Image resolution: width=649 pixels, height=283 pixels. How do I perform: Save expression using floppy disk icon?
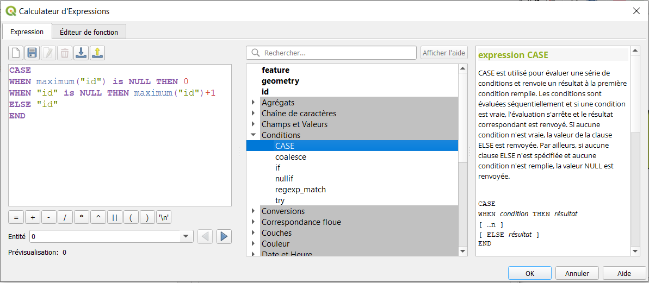(32, 53)
